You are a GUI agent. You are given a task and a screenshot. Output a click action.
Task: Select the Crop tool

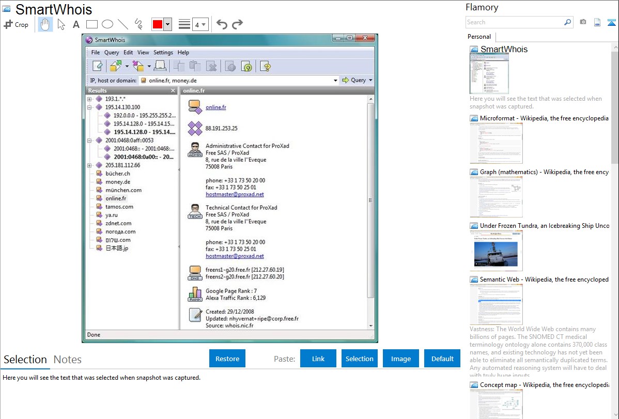[16, 24]
